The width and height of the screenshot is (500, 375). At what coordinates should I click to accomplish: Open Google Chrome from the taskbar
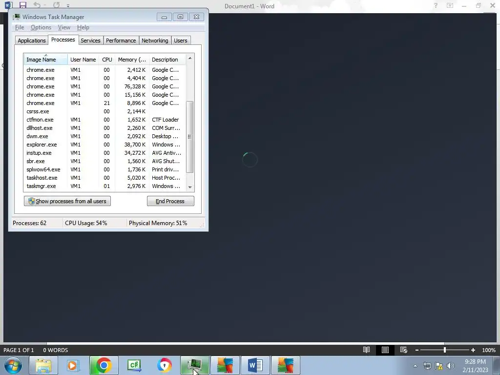104,365
